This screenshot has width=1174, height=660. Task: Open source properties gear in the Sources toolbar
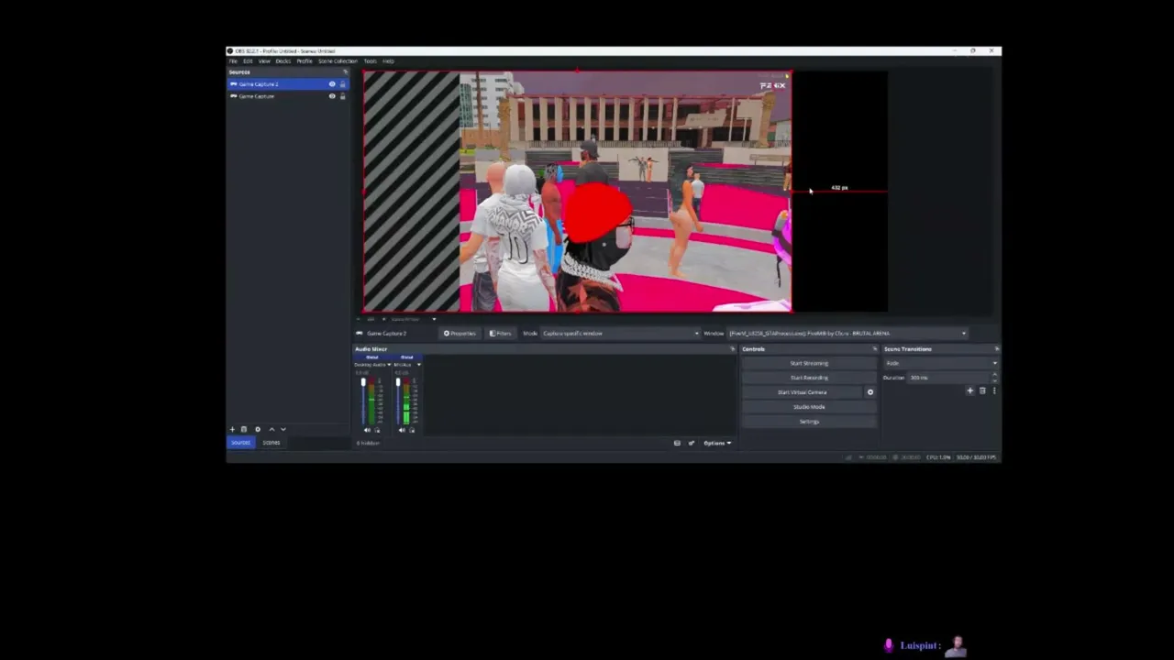point(258,429)
